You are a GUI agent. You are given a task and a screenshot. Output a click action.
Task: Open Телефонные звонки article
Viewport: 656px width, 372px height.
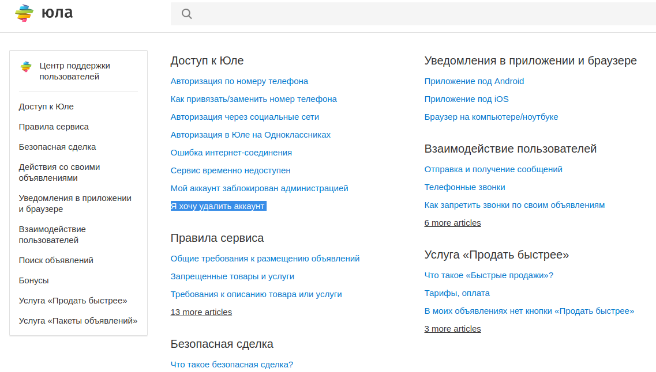click(x=465, y=187)
